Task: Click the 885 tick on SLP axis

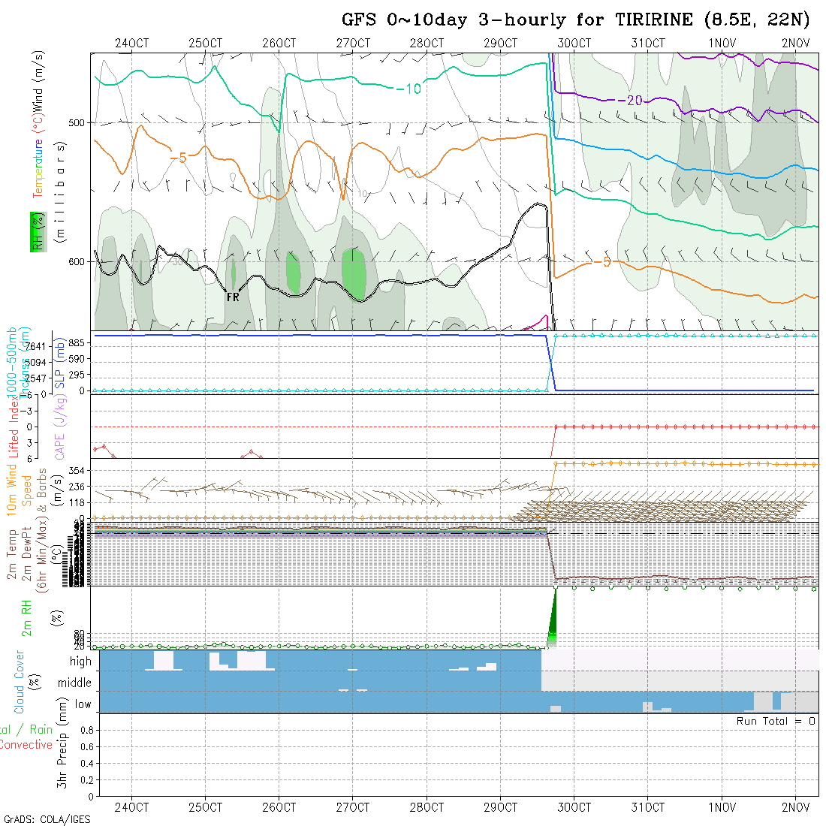Action: [79, 343]
